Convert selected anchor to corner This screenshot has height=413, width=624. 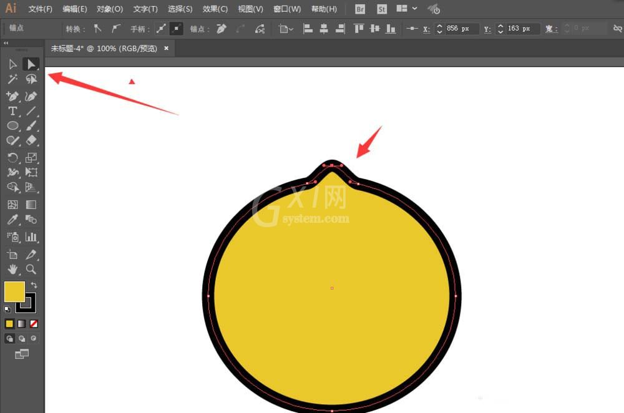click(x=97, y=28)
